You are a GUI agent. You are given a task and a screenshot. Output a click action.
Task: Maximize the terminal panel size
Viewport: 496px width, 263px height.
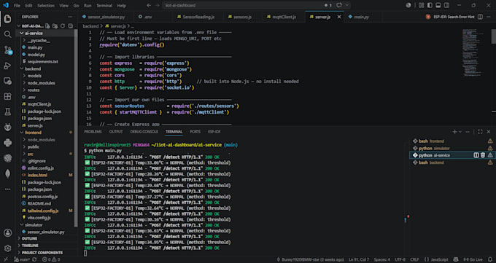pos(480,132)
